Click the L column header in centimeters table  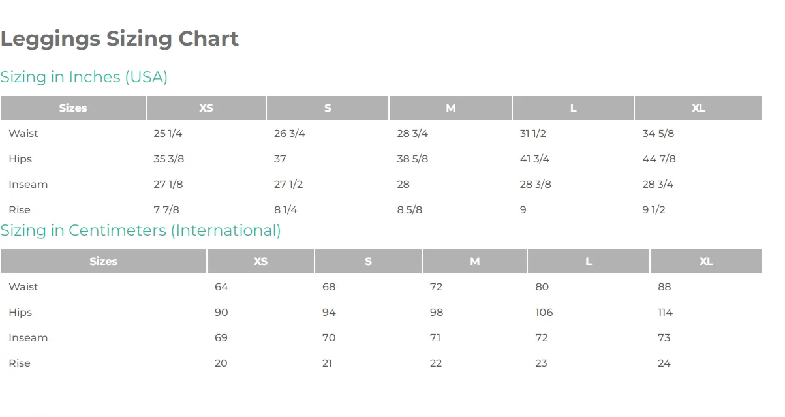tap(589, 262)
